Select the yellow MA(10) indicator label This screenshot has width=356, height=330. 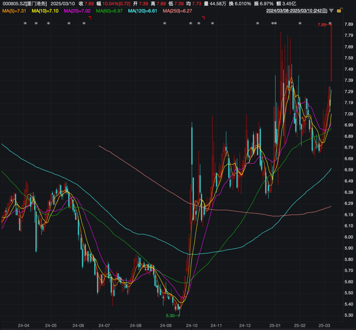pos(45,11)
